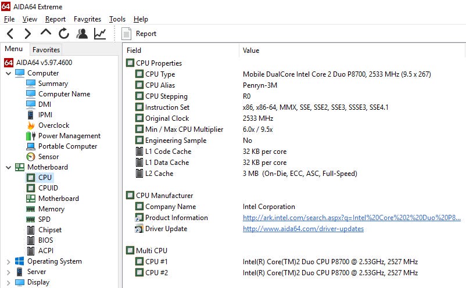This screenshot has width=466, height=288.
Task: Select the Overclock flame icon item
Action: (x=53, y=125)
